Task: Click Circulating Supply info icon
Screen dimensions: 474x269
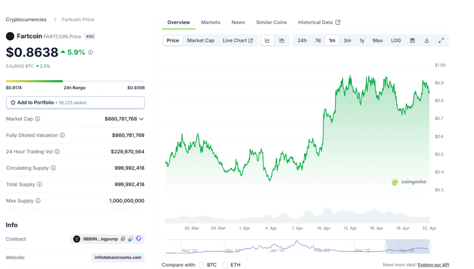Action: [53, 168]
